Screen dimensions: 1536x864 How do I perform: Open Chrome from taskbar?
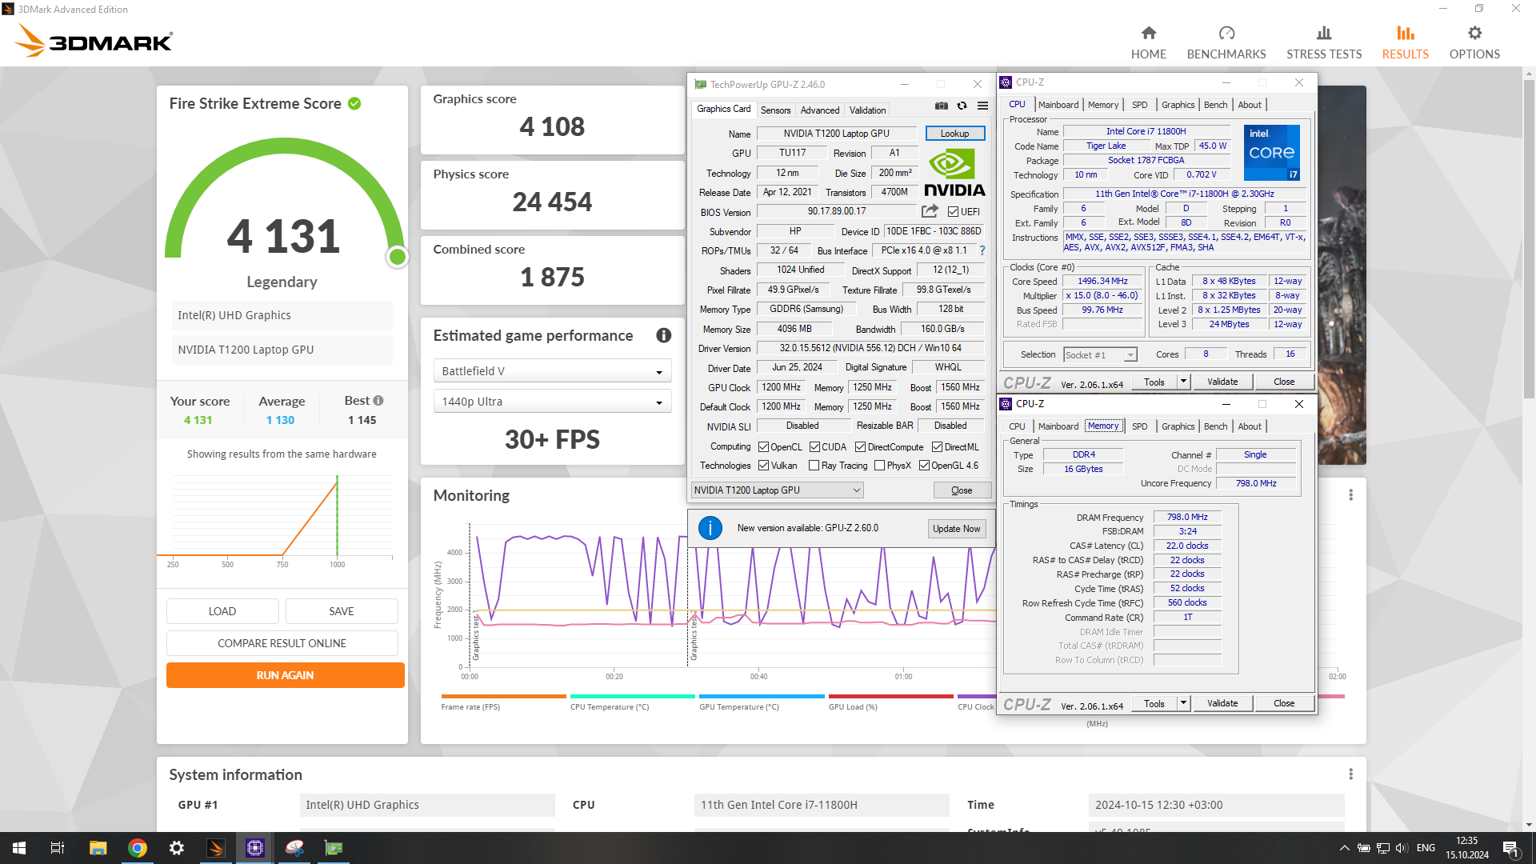coord(137,848)
